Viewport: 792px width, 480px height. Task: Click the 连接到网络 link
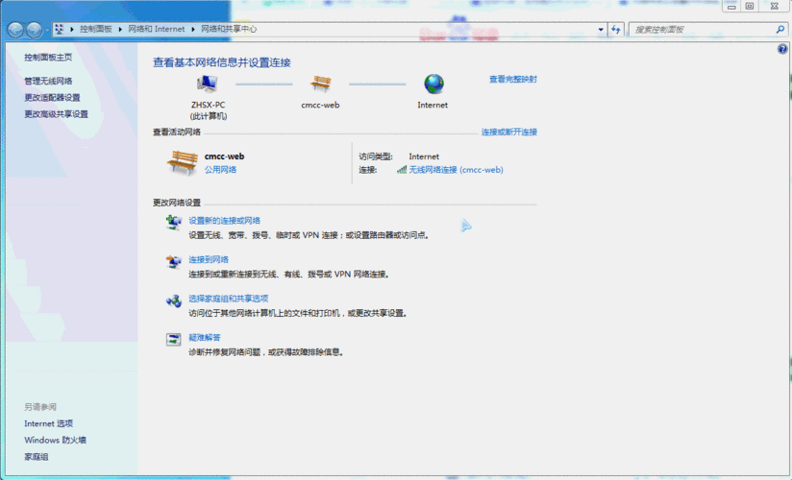[209, 259]
